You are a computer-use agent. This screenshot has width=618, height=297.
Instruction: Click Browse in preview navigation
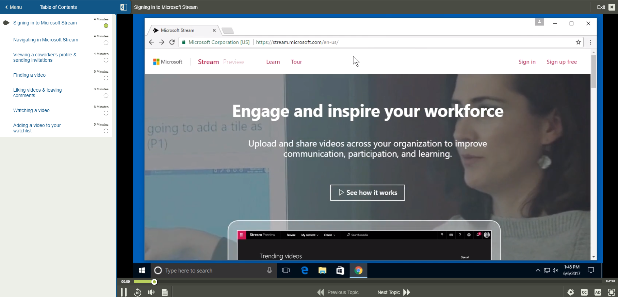291,235
